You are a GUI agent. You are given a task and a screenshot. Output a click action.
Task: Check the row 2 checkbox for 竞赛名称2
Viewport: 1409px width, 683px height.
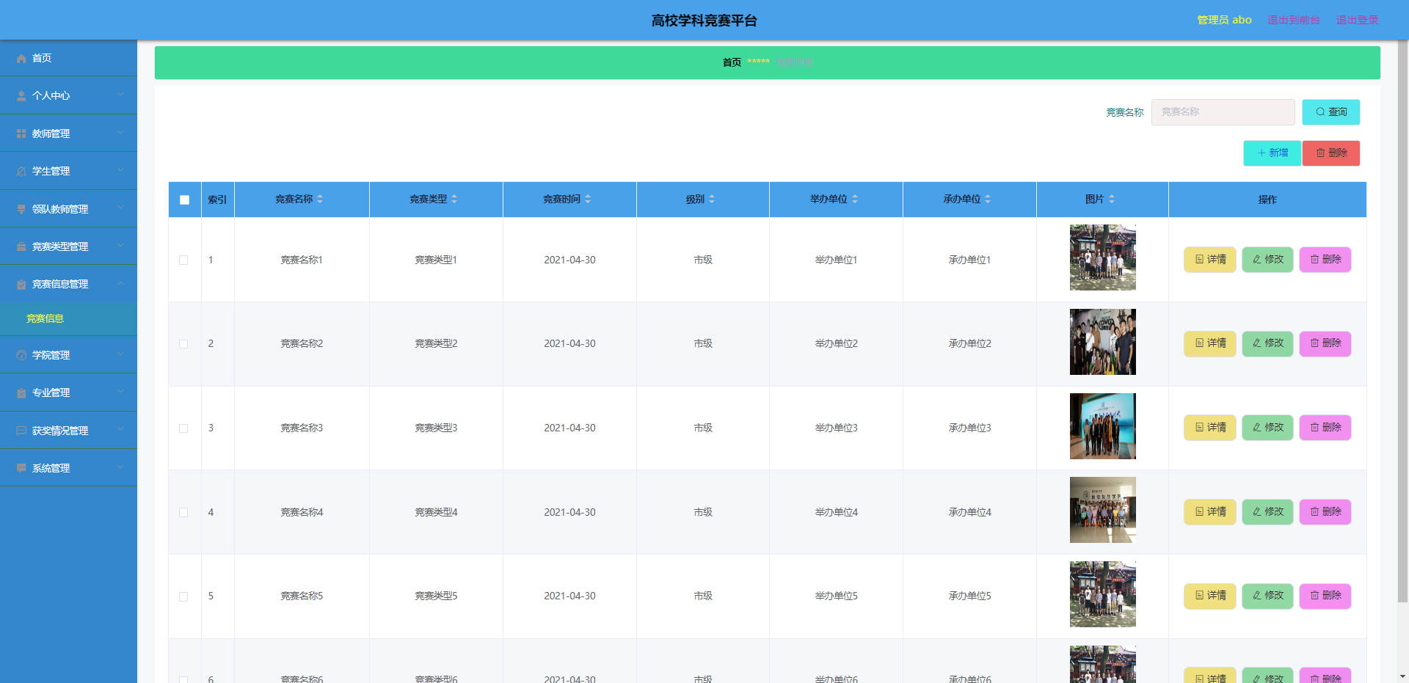(183, 344)
